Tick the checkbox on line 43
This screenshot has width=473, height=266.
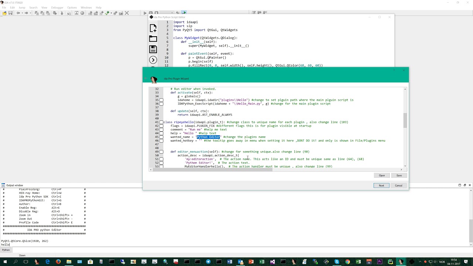[x=161, y=130]
